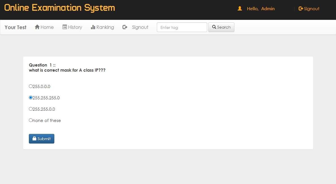Open the History menu item
Screen dimensions: 336x184
click(75, 27)
